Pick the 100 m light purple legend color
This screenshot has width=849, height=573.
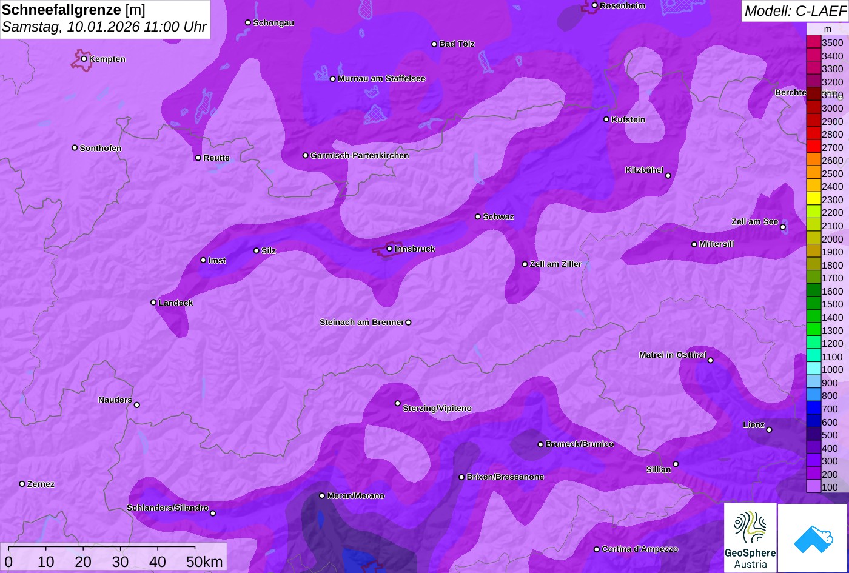(813, 487)
